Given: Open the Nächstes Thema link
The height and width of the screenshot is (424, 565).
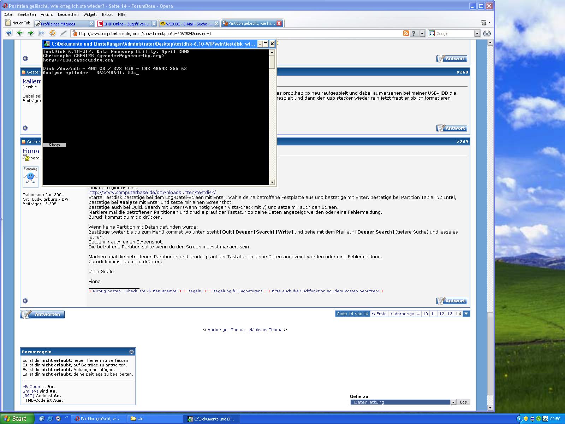Looking at the screenshot, I should (266, 330).
